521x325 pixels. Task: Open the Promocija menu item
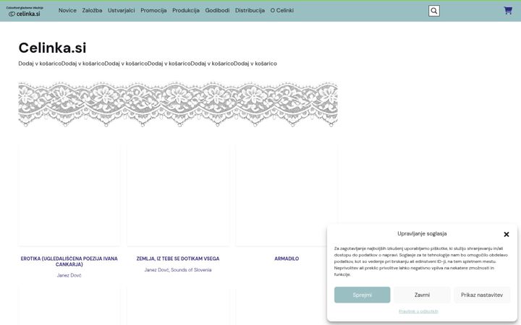pyautogui.click(x=153, y=10)
